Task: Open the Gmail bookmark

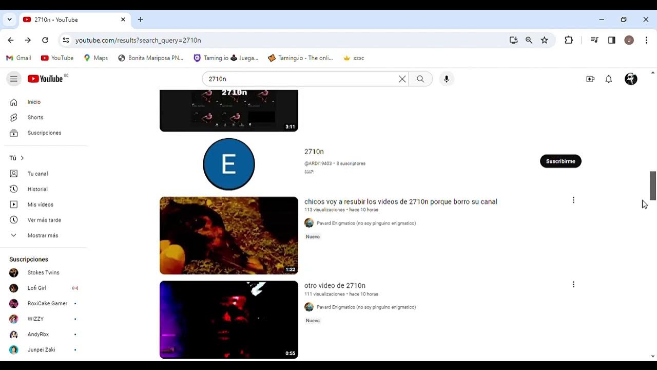Action: coord(18,58)
